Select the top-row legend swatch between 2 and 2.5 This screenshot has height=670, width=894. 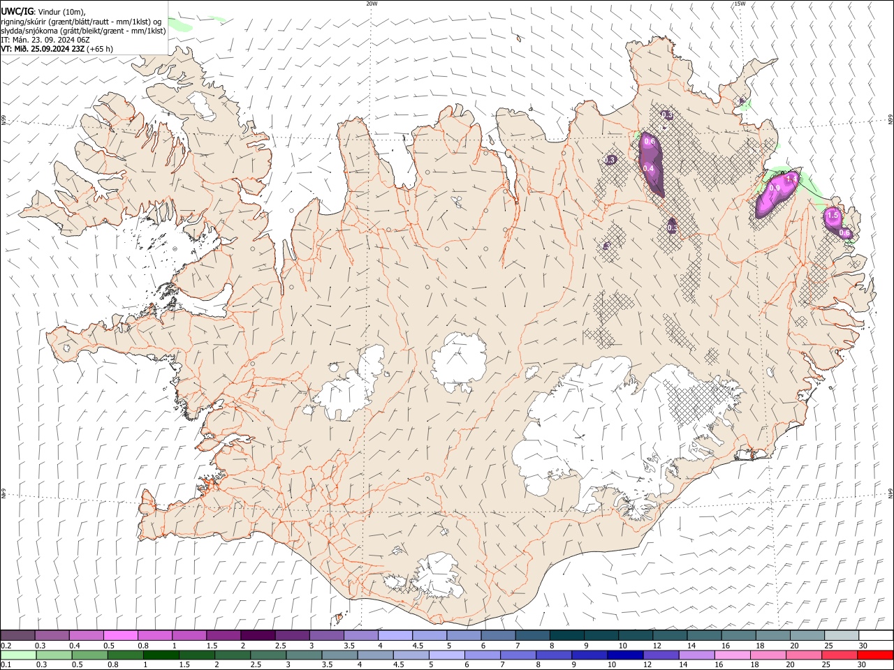point(258,635)
